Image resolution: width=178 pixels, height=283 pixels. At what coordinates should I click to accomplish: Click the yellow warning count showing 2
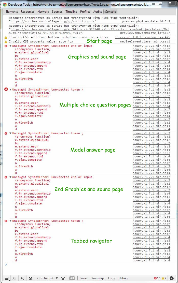164,278
